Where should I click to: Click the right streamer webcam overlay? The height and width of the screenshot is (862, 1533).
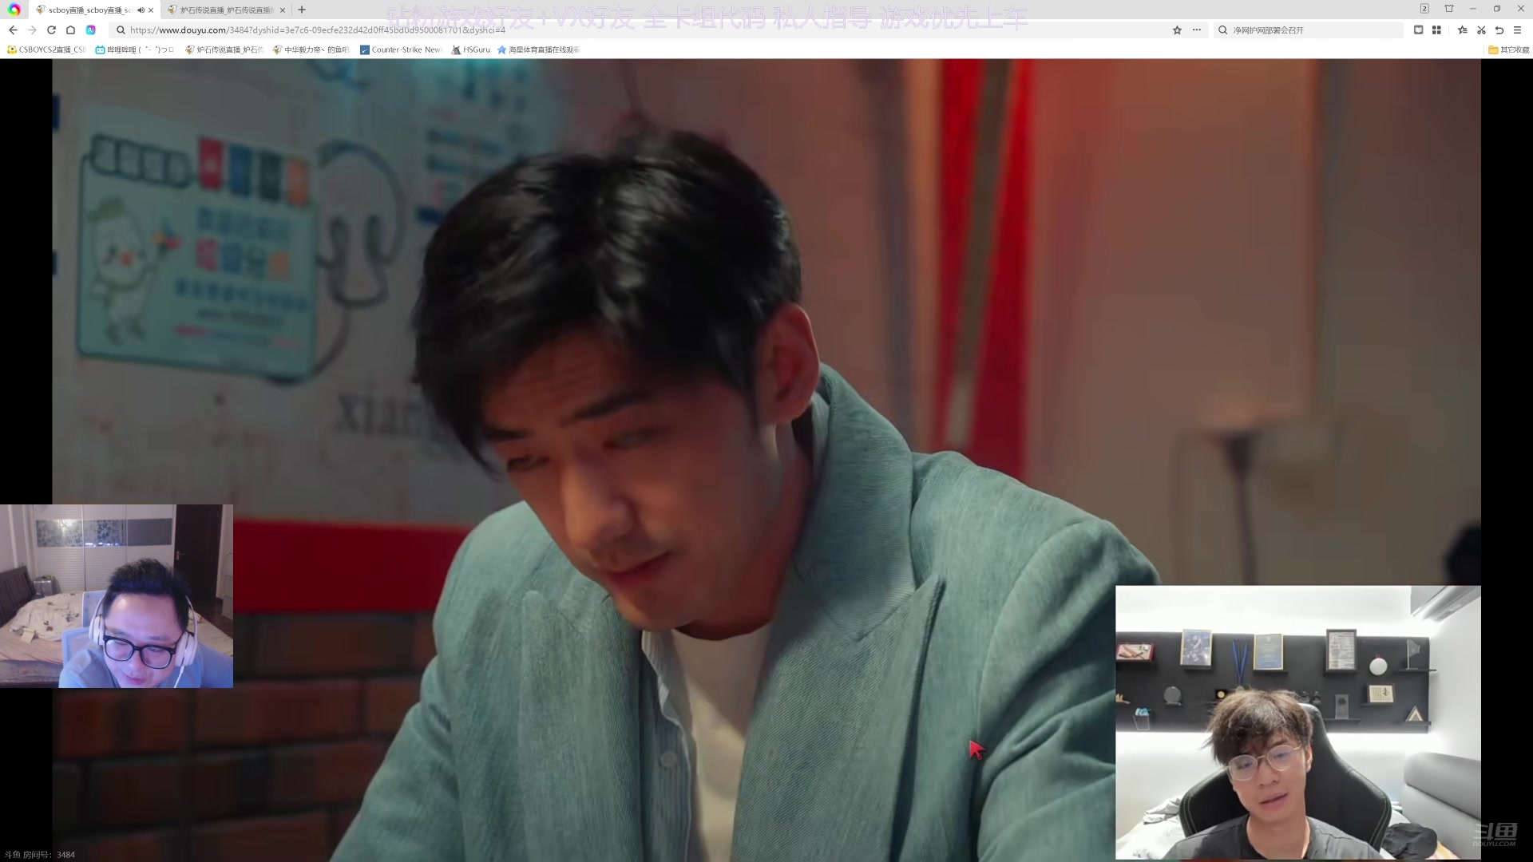coord(1298,722)
